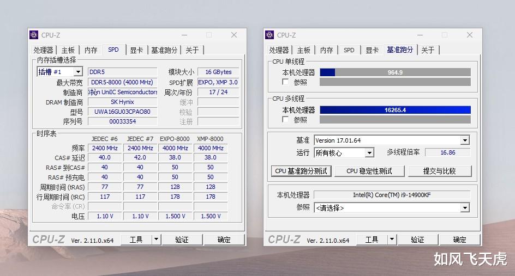Switch to 主板 tab in left window
The image size is (515, 276).
tap(68, 50)
